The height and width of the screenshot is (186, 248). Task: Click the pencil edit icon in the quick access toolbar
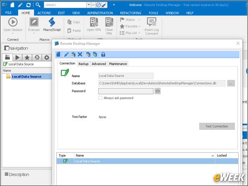(x=20, y=5)
